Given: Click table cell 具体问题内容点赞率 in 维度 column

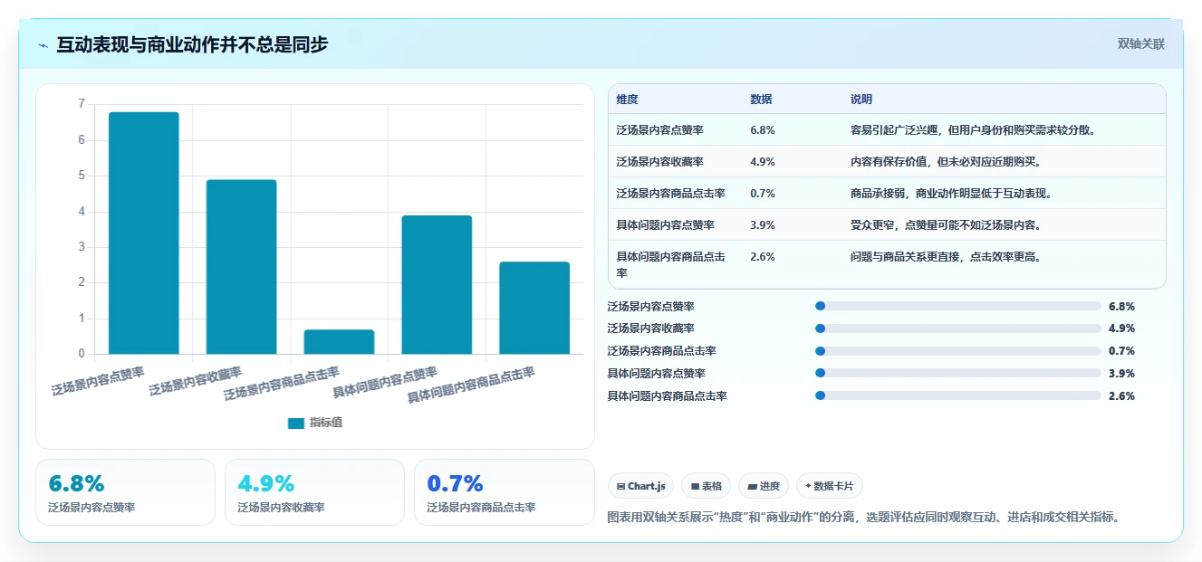Looking at the screenshot, I should (x=665, y=225).
